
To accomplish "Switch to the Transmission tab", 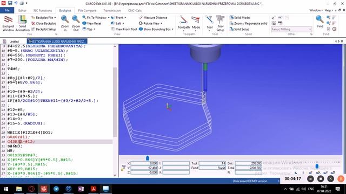I will tap(112, 10).
